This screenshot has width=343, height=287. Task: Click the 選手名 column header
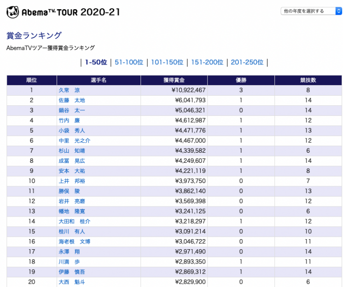point(99,80)
